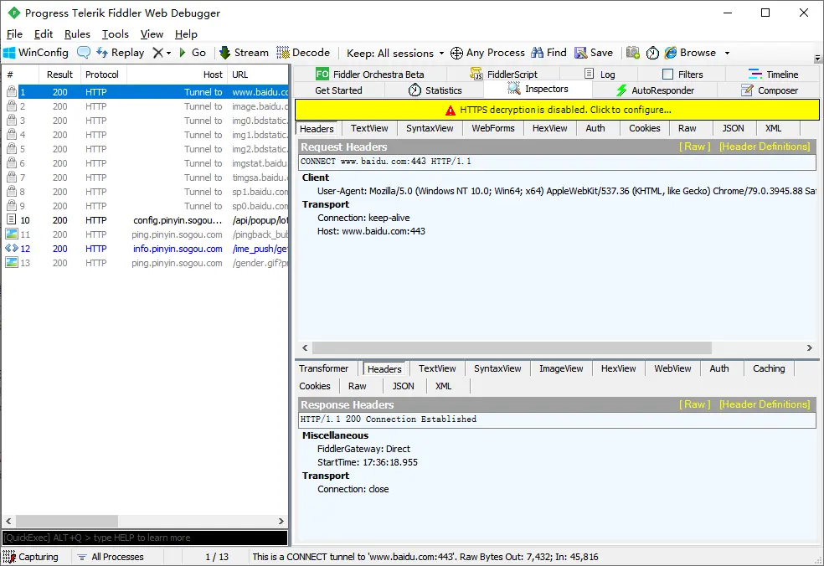Select the response ImageView tab
Screen dimensions: 824x566
(561, 368)
